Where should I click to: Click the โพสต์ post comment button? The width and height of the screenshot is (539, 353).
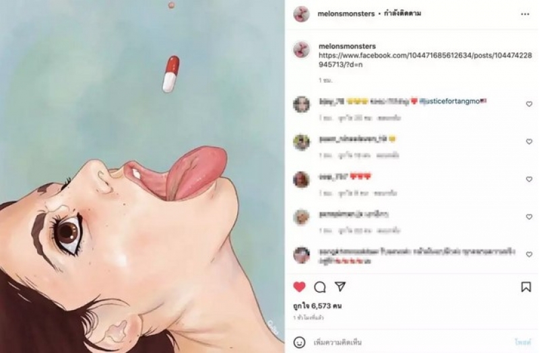(x=524, y=342)
